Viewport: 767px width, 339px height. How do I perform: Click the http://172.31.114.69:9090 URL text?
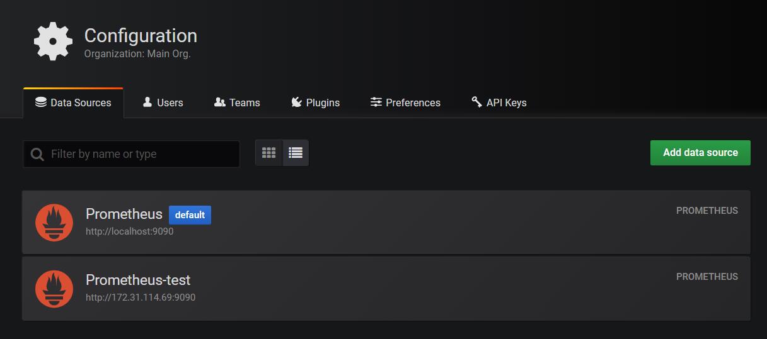141,297
